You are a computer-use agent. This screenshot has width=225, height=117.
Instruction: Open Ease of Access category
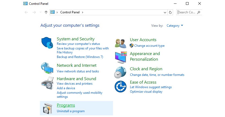[x=143, y=82]
